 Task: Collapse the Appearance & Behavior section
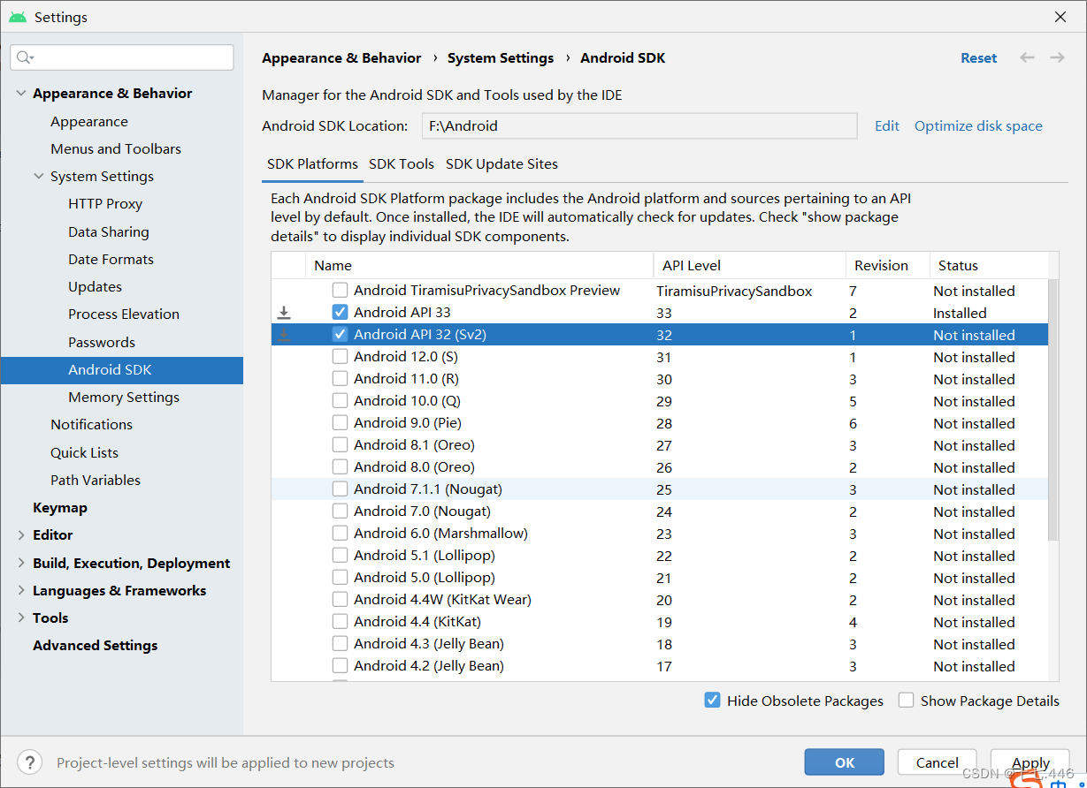(19, 93)
